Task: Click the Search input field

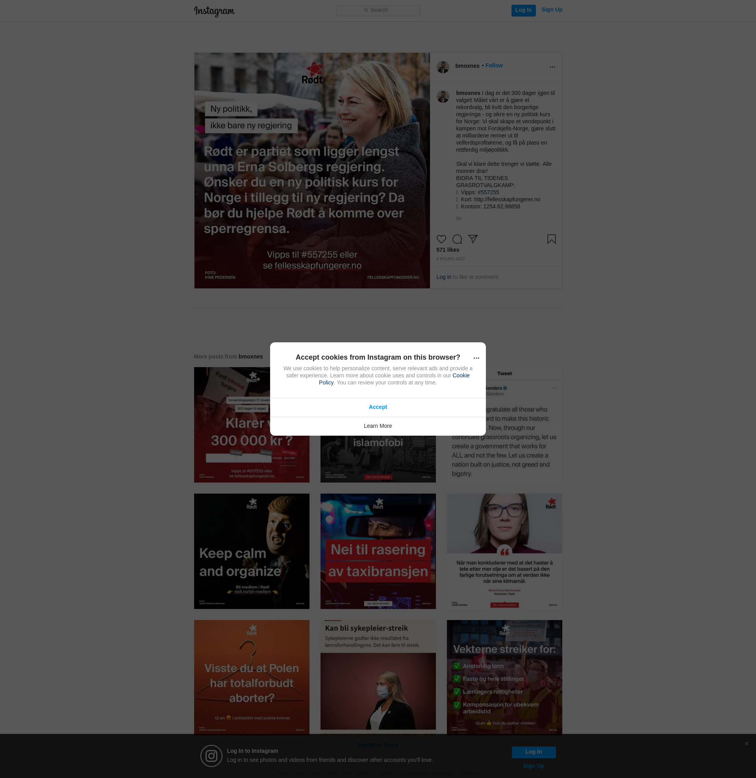Action: coord(378,10)
